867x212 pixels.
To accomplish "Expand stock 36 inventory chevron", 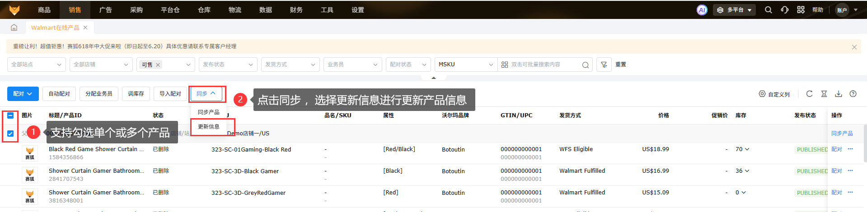I will (747, 171).
